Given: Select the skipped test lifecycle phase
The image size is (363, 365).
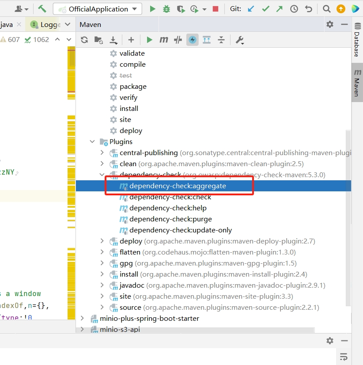Looking at the screenshot, I should [126, 76].
